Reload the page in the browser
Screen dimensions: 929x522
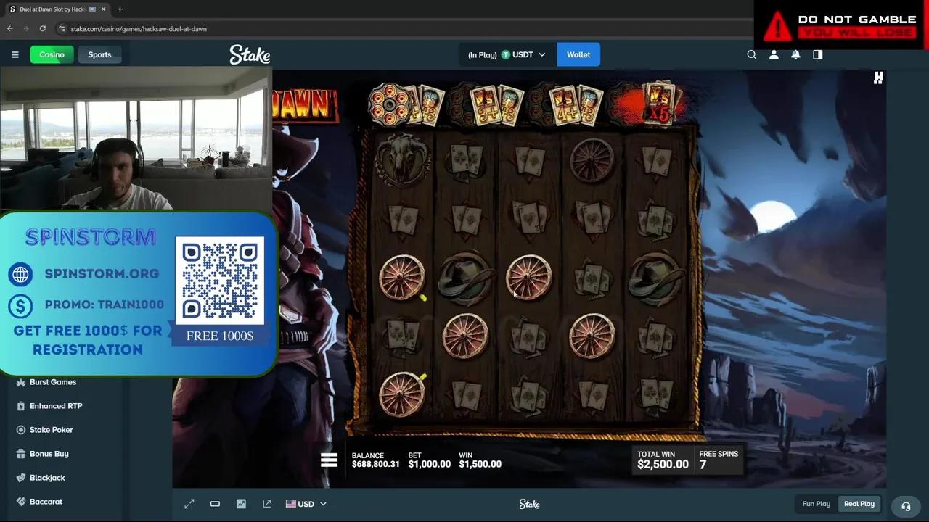[x=43, y=29]
